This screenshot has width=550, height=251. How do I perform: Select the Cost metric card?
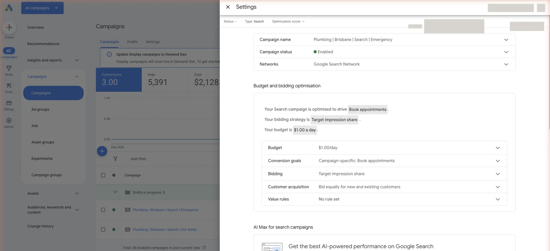pyautogui.click(x=204, y=79)
